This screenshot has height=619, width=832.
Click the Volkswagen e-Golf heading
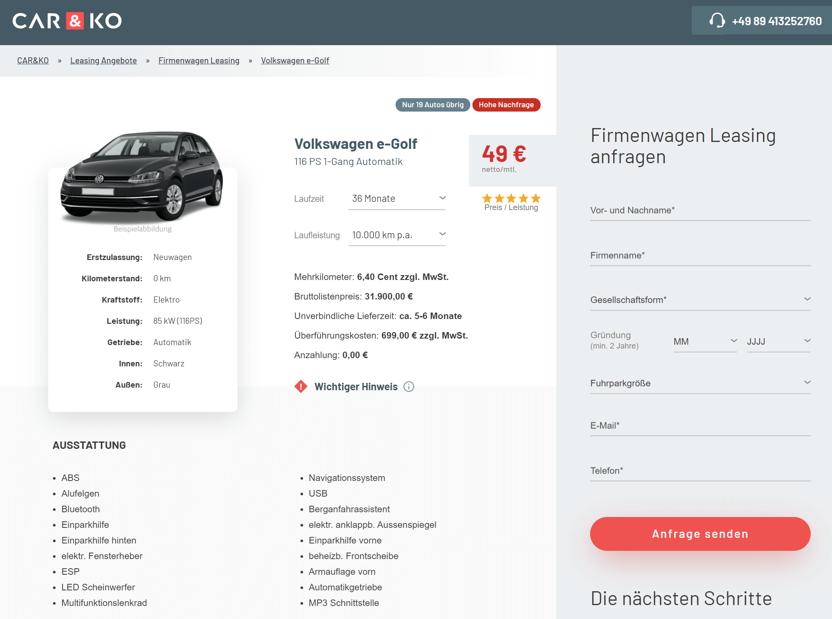(x=356, y=144)
